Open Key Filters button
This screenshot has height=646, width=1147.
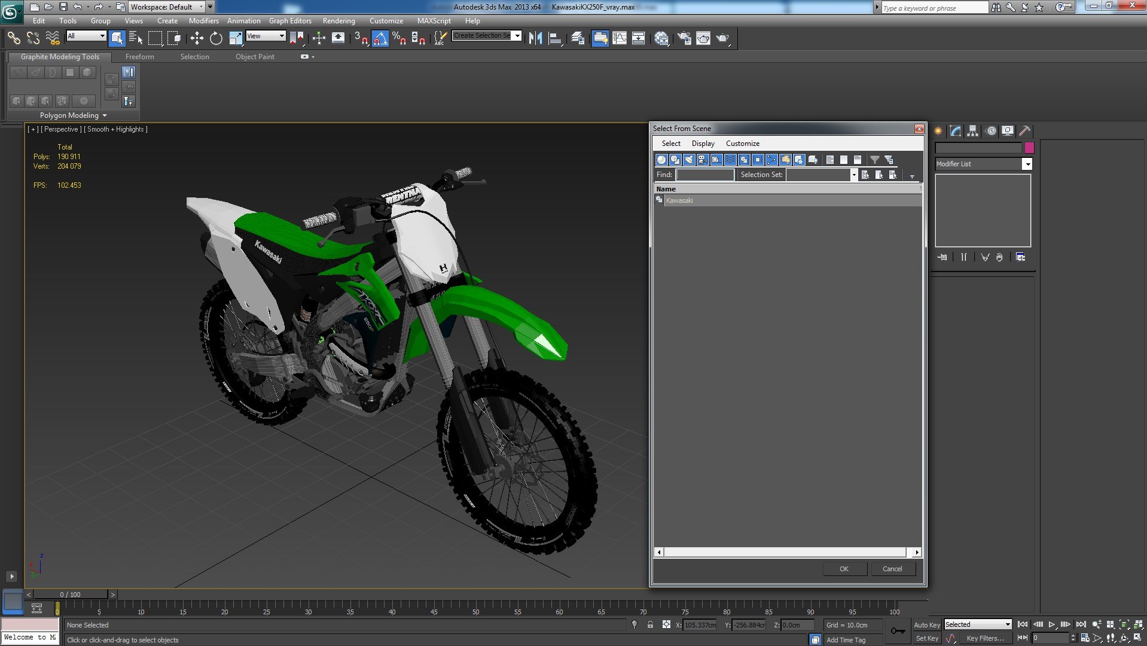[x=985, y=638]
